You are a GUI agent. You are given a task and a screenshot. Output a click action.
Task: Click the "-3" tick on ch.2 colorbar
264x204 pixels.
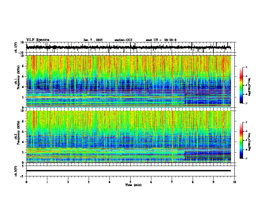tap(246, 122)
